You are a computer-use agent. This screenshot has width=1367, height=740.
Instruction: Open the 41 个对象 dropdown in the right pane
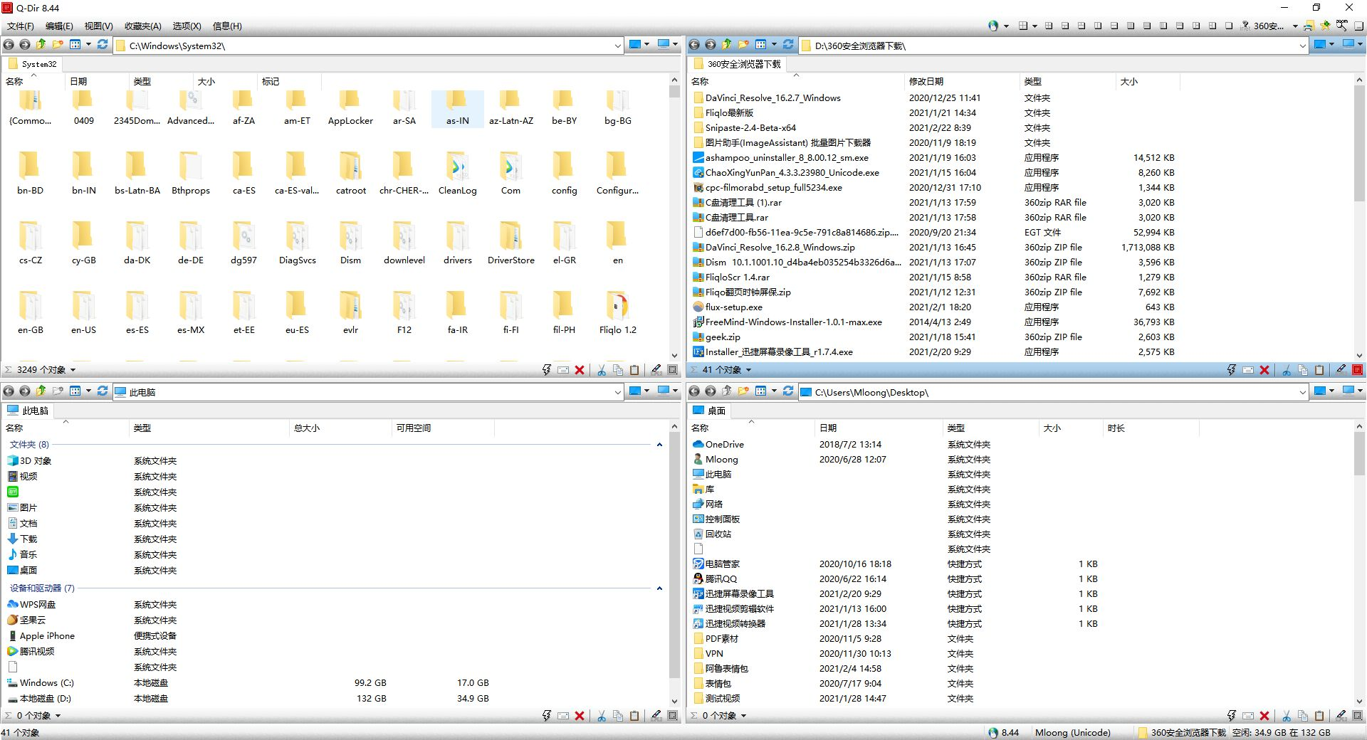(748, 370)
